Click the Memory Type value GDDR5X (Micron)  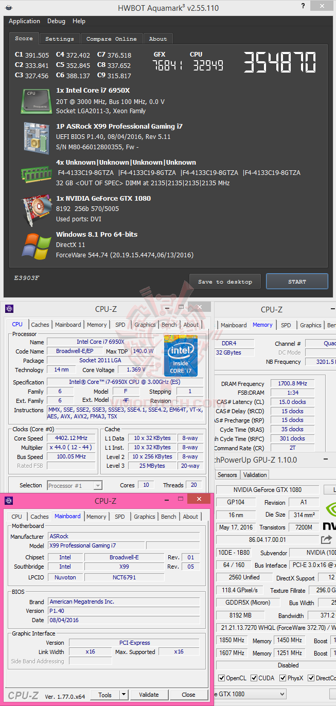247,603
